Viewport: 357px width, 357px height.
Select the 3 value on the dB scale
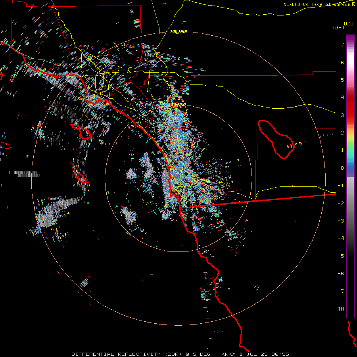click(x=342, y=115)
